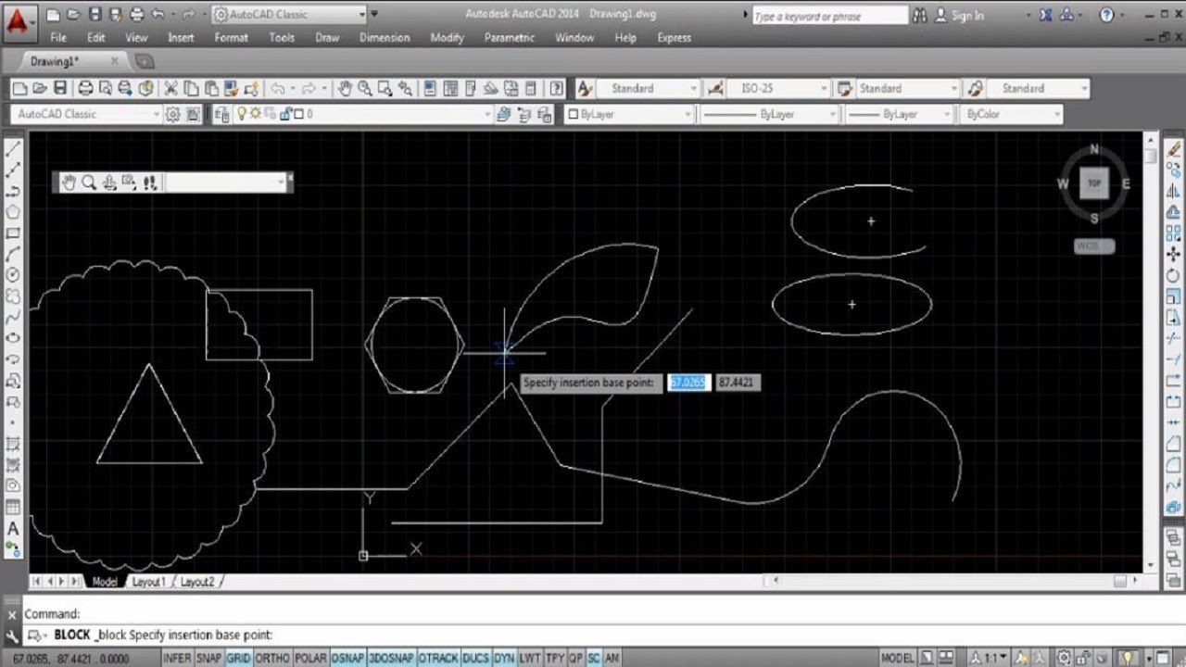Viewport: 1186px width, 667px height.
Task: Click the coordinates readout in status bar
Action: (x=72, y=658)
